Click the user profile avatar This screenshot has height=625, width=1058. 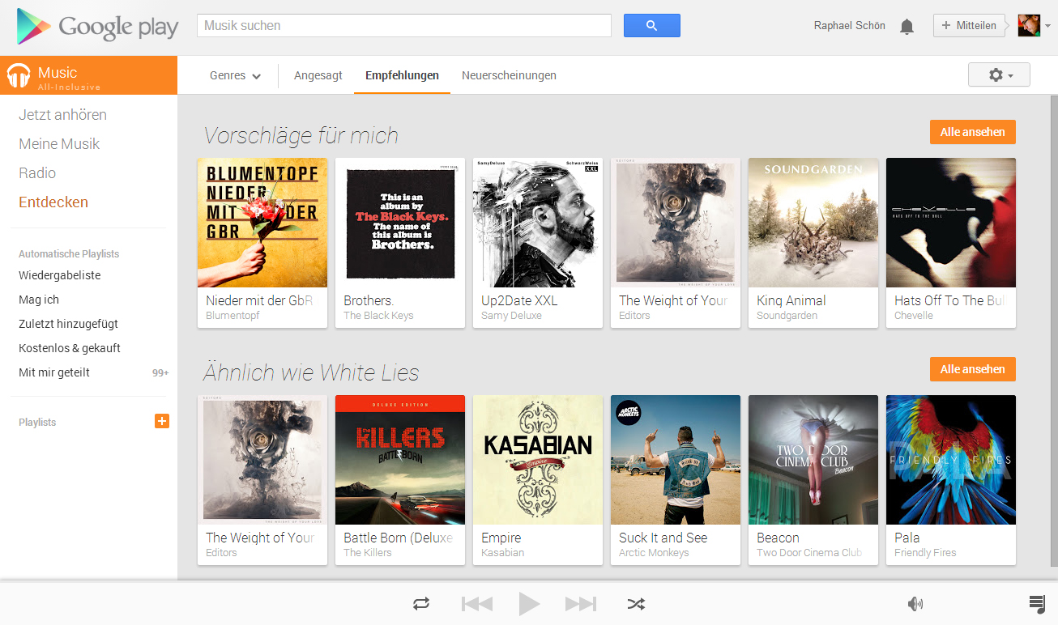(1029, 26)
